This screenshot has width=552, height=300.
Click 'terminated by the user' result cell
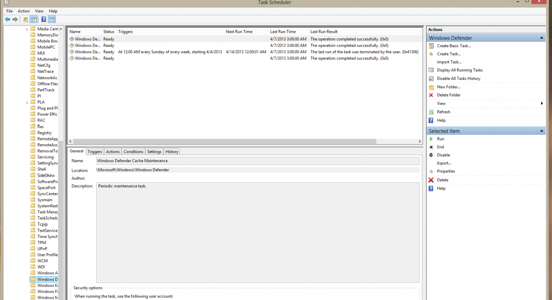[x=364, y=52]
